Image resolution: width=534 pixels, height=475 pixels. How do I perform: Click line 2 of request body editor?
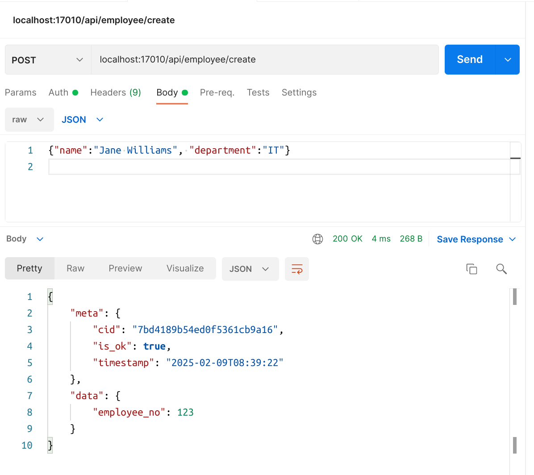277,167
